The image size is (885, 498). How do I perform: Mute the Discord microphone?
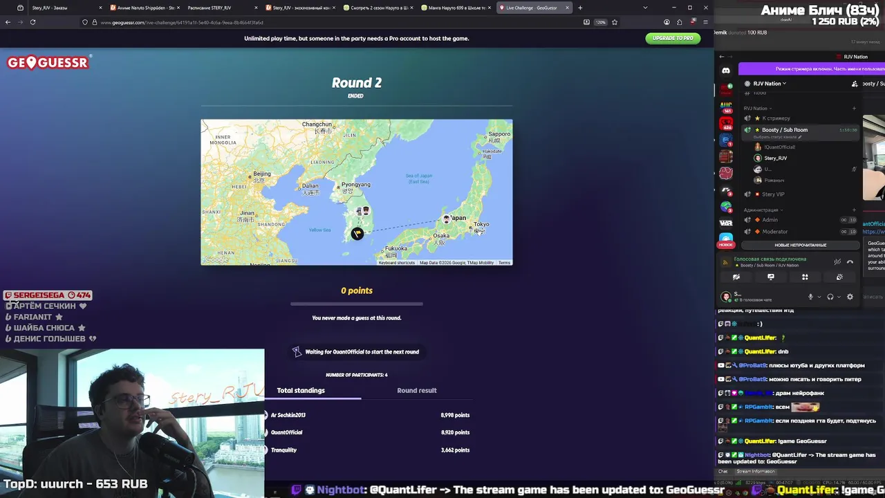click(x=811, y=297)
